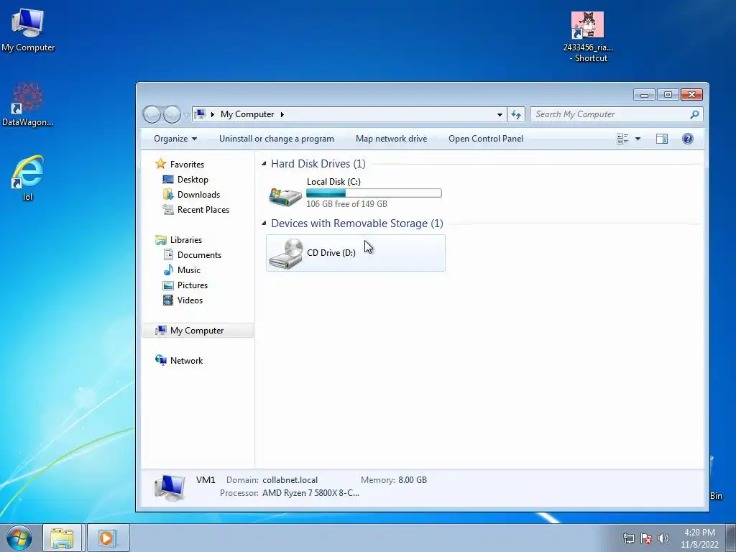Refresh the My Computer view
The height and width of the screenshot is (552, 736).
tap(516, 114)
